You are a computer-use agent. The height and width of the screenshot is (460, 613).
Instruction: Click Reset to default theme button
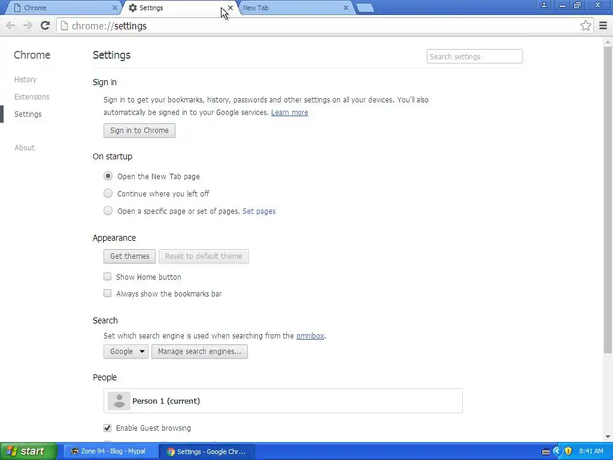click(204, 256)
